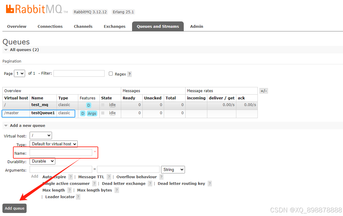Open help for Leader locator
This screenshot has height=216, width=343.
[x=78, y=197]
